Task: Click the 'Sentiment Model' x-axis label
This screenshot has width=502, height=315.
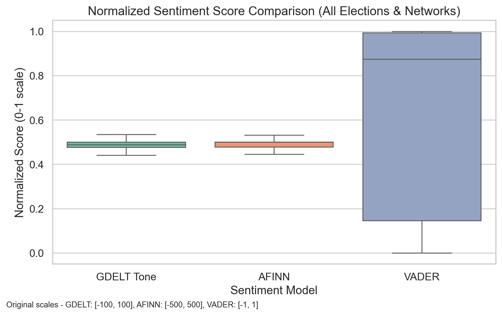Action: [274, 290]
